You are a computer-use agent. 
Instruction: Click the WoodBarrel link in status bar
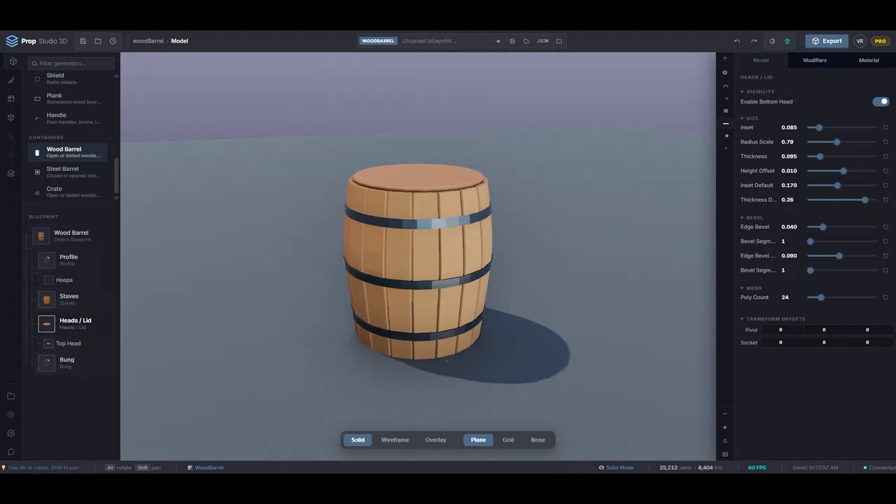(x=209, y=468)
